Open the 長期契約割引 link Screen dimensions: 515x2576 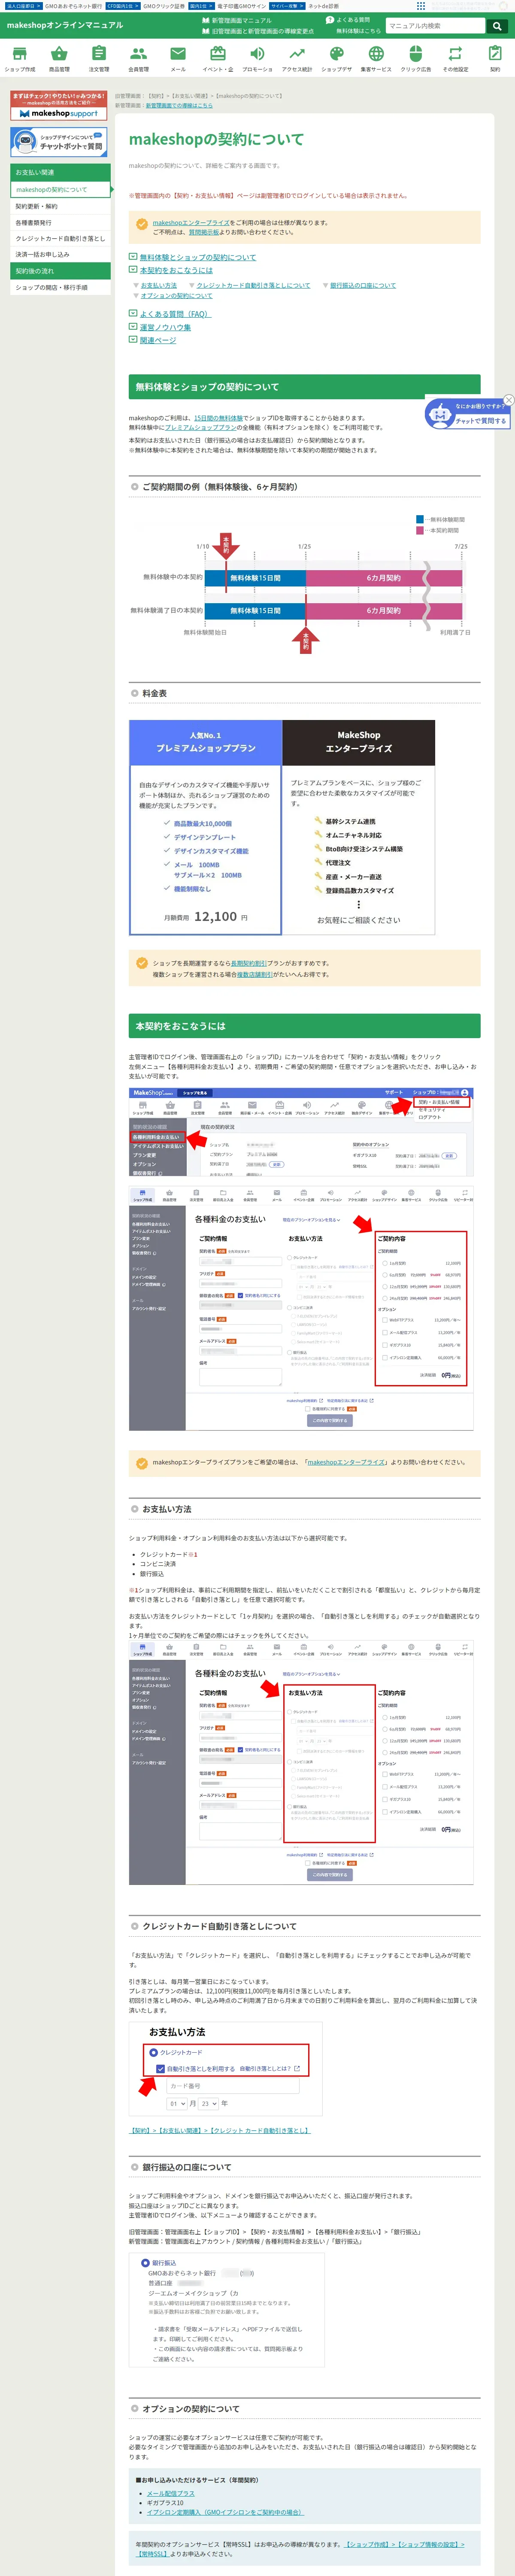248,963
